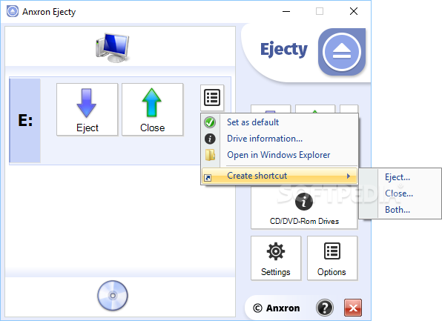The width and height of the screenshot is (442, 321).
Task: Click the green checkmark Set as default icon
Action: [210, 122]
